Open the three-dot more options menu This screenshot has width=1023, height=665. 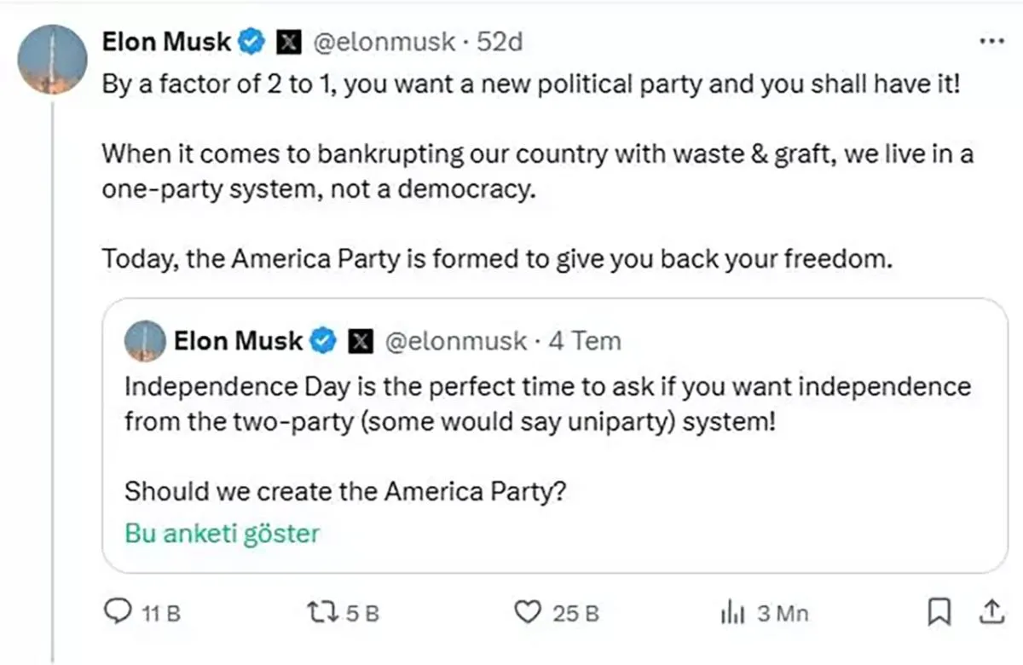click(992, 40)
